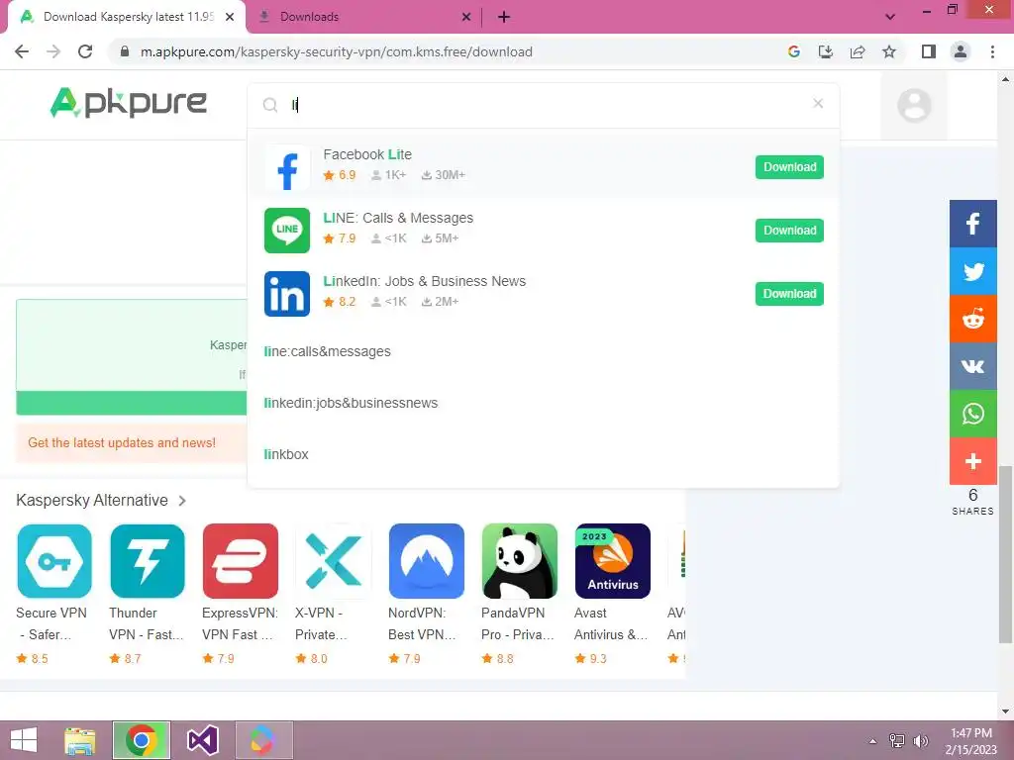Install app icon in address bar
The height and width of the screenshot is (760, 1014).
tap(826, 51)
